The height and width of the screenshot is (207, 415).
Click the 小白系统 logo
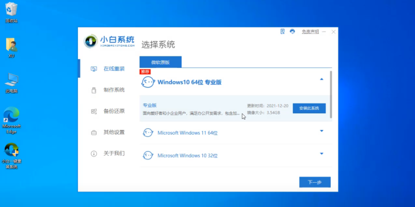click(x=109, y=41)
